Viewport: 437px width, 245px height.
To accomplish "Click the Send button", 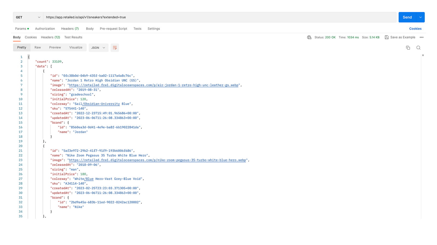I will 407,17.
